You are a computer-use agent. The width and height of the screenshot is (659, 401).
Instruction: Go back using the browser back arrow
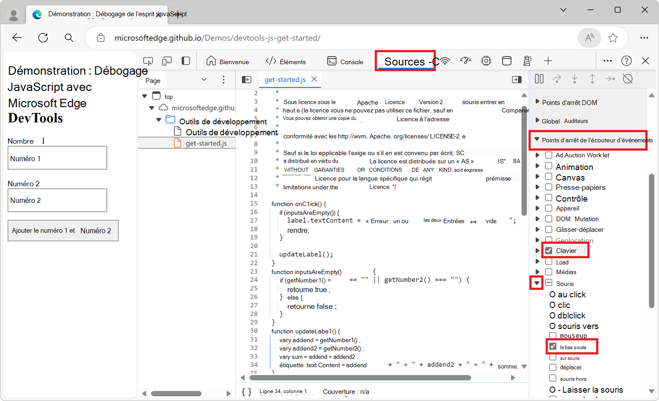point(17,38)
